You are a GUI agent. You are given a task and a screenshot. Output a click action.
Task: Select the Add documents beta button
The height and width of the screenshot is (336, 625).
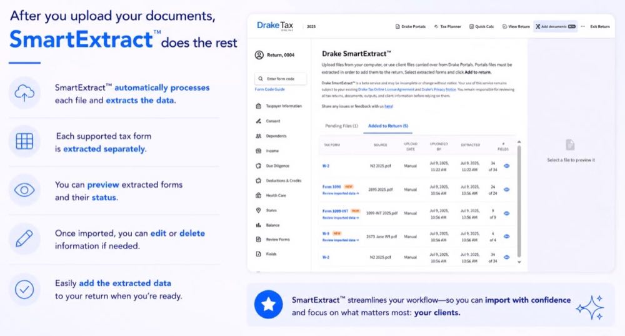click(555, 27)
